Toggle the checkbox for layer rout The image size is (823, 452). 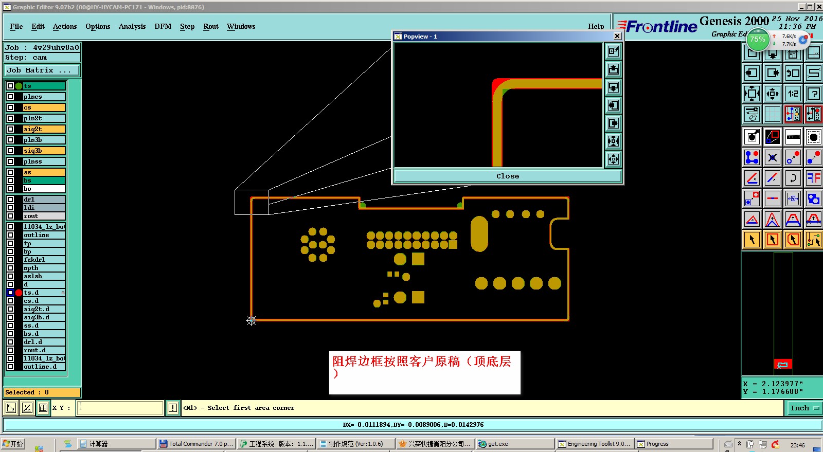[x=10, y=216]
